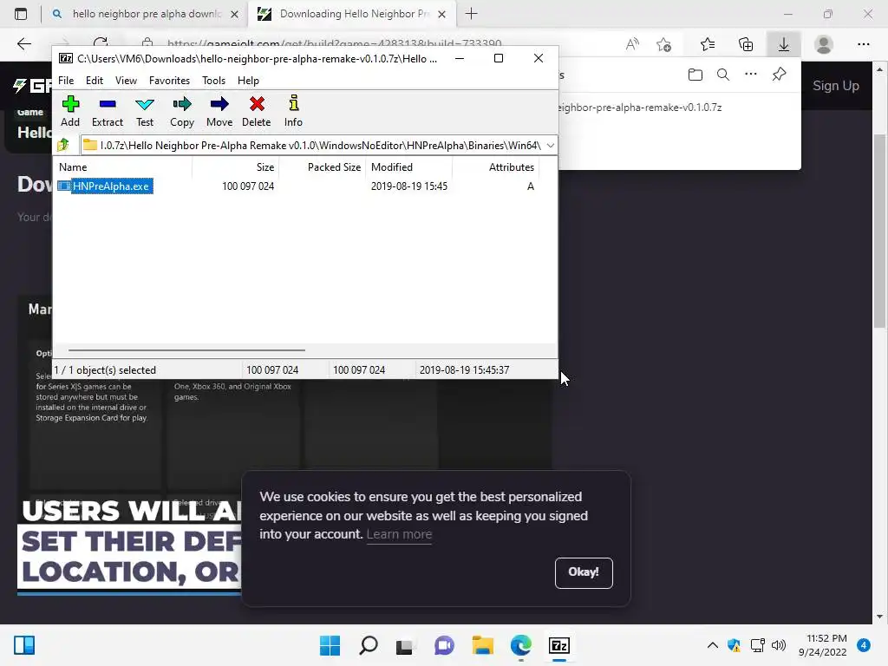The width and height of the screenshot is (888, 666).
Task: Open the 7-Zip taskbar icon
Action: 559,645
